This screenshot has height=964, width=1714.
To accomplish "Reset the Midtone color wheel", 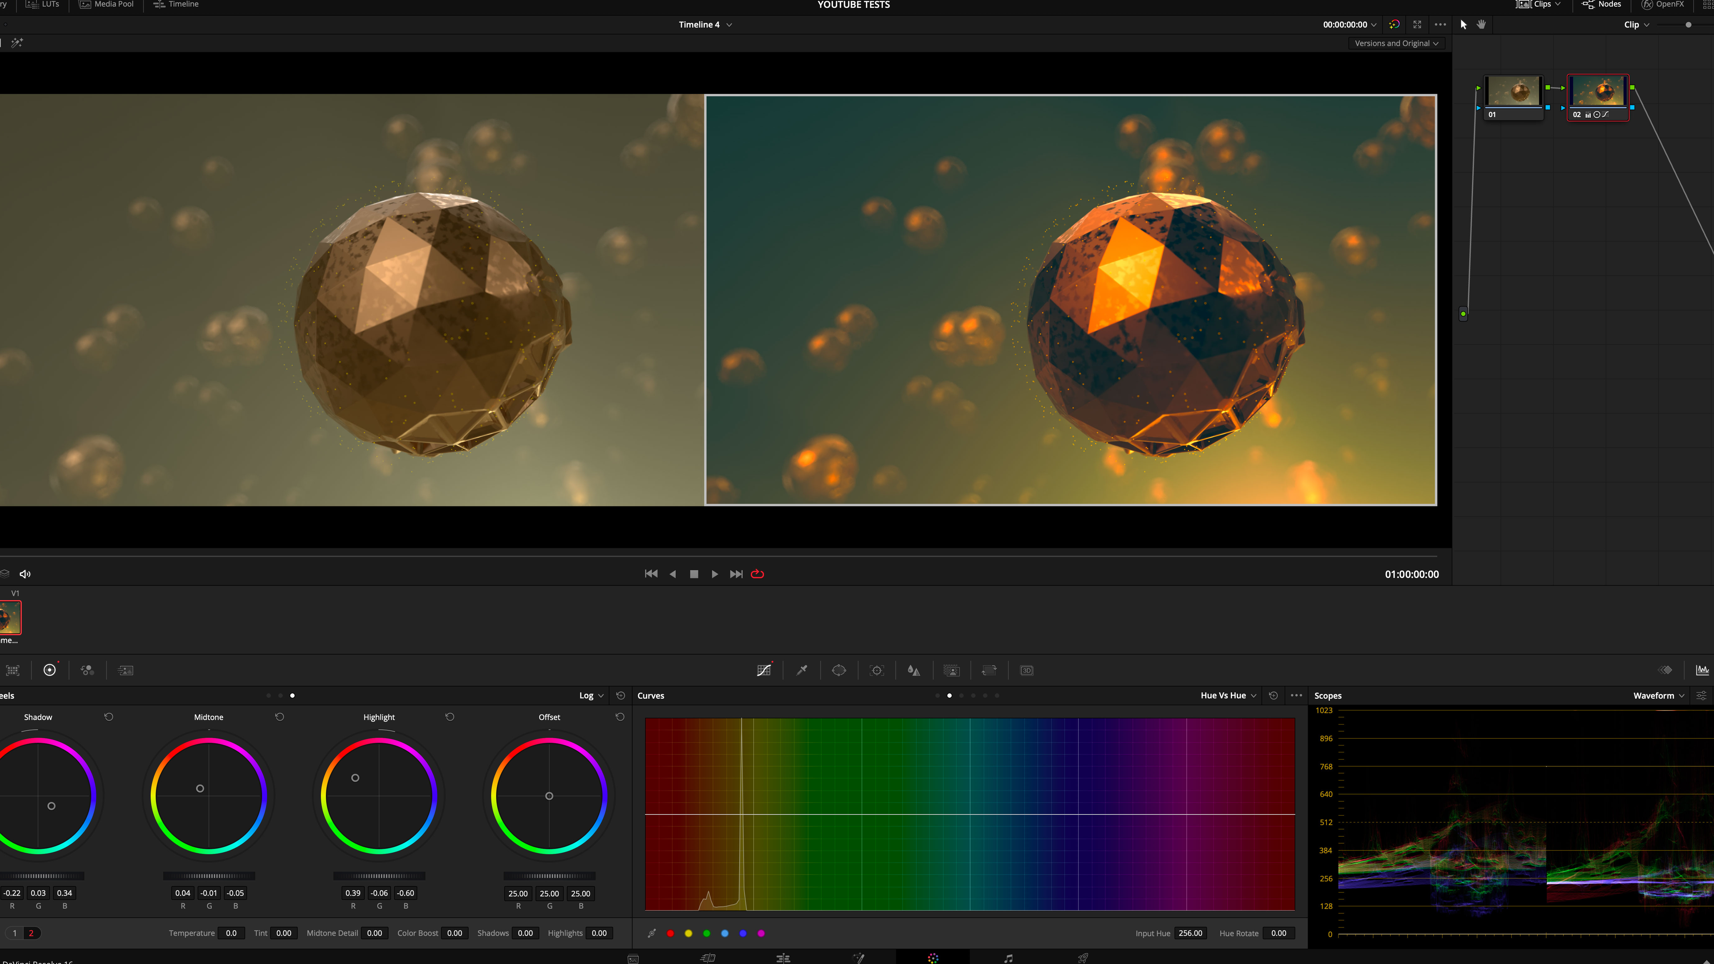I will (x=280, y=716).
